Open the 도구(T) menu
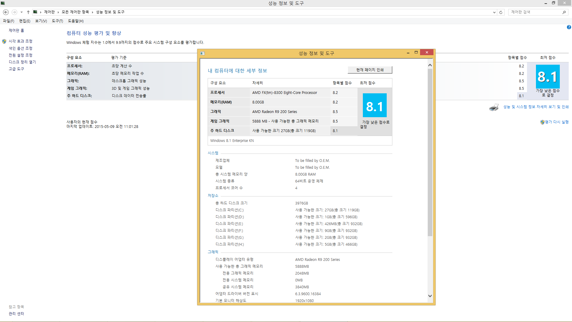572x322 pixels. point(57,21)
